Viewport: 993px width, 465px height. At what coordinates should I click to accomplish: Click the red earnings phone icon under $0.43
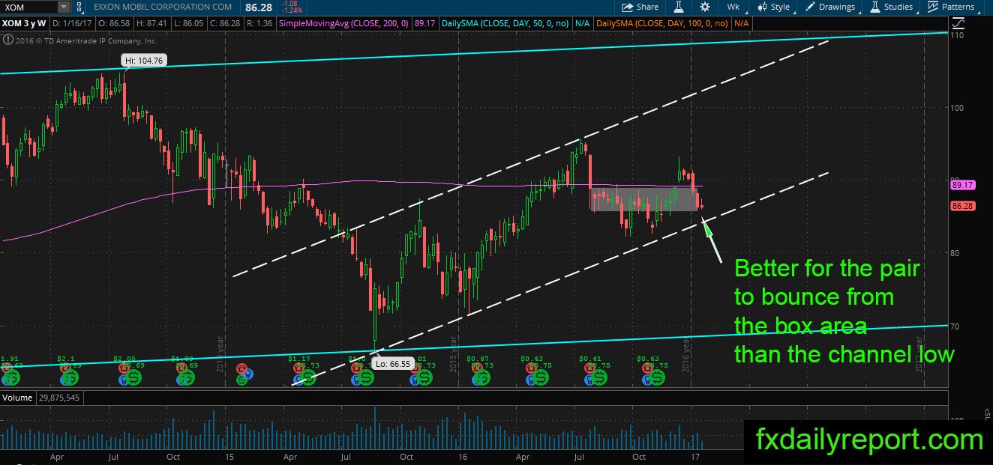tap(532, 368)
